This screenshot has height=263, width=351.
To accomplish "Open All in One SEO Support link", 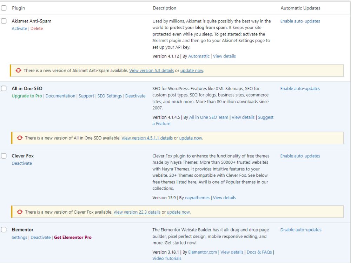I will [x=86, y=96].
